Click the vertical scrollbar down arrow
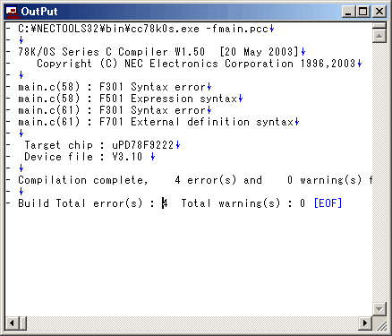The height and width of the screenshot is (336, 392). (x=379, y=308)
